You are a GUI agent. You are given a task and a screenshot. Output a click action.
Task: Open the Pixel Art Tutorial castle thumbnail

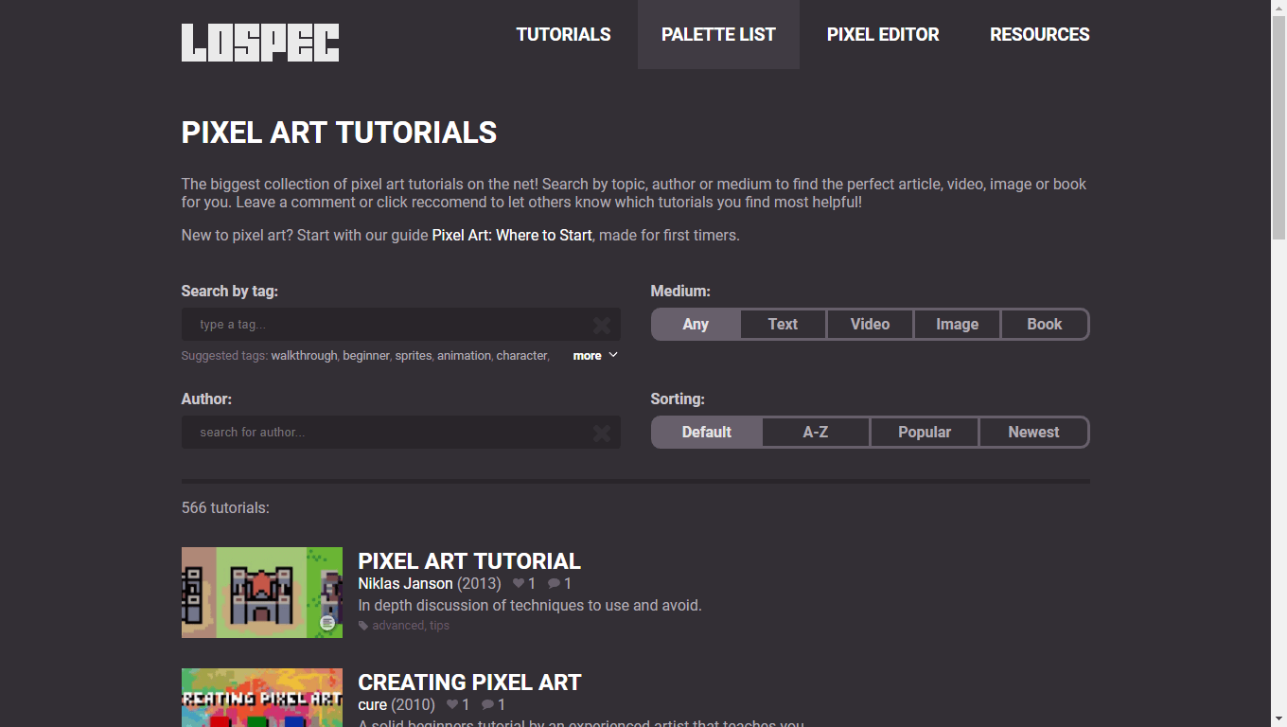pyautogui.click(x=262, y=593)
